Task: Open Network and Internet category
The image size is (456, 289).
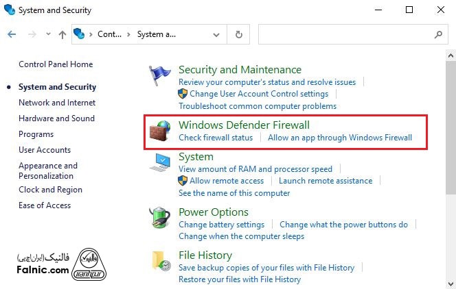Action: 57,103
